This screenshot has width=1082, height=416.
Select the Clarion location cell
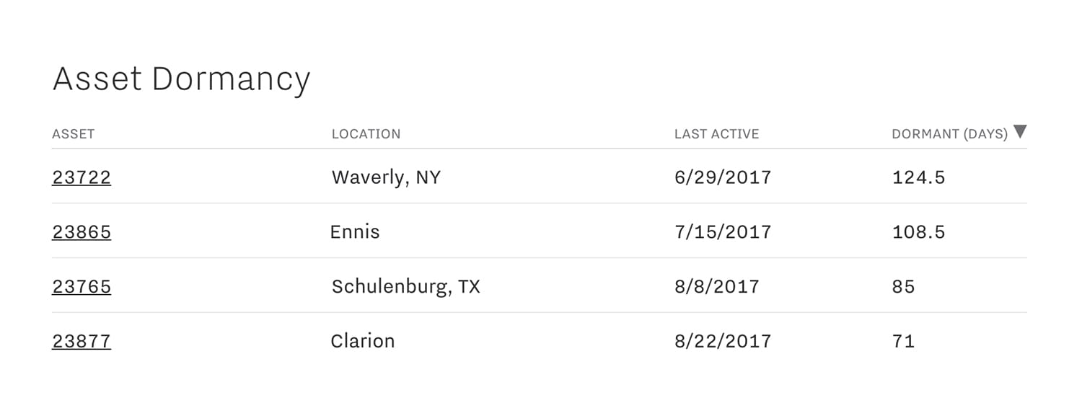click(363, 341)
